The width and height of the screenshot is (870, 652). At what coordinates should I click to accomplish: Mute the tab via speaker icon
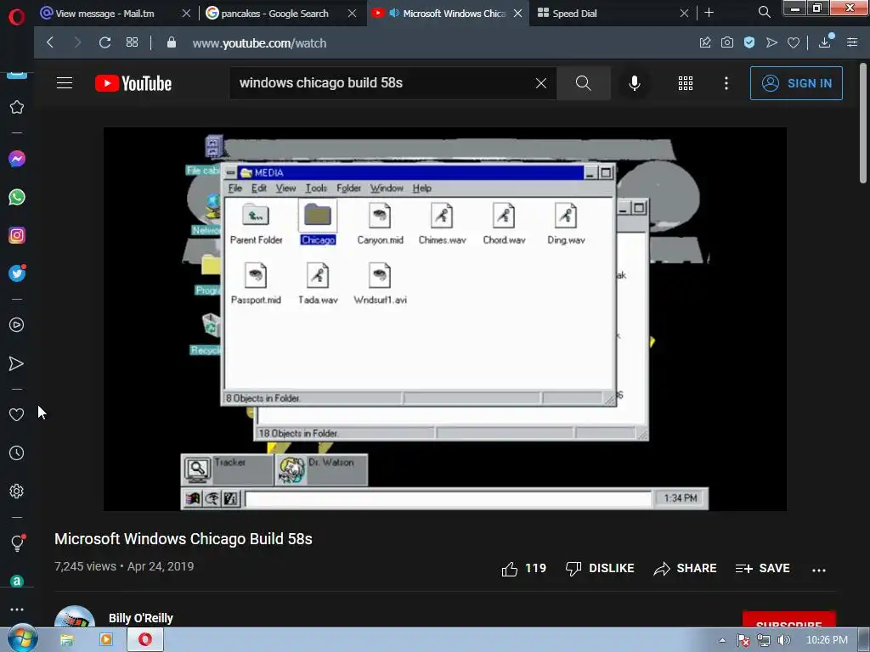(x=394, y=13)
